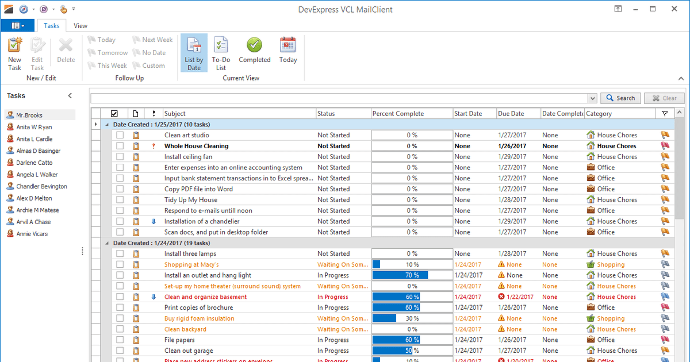Collapse the Date Created 1/24/2017 group
The image size is (690, 362).
pos(108,243)
